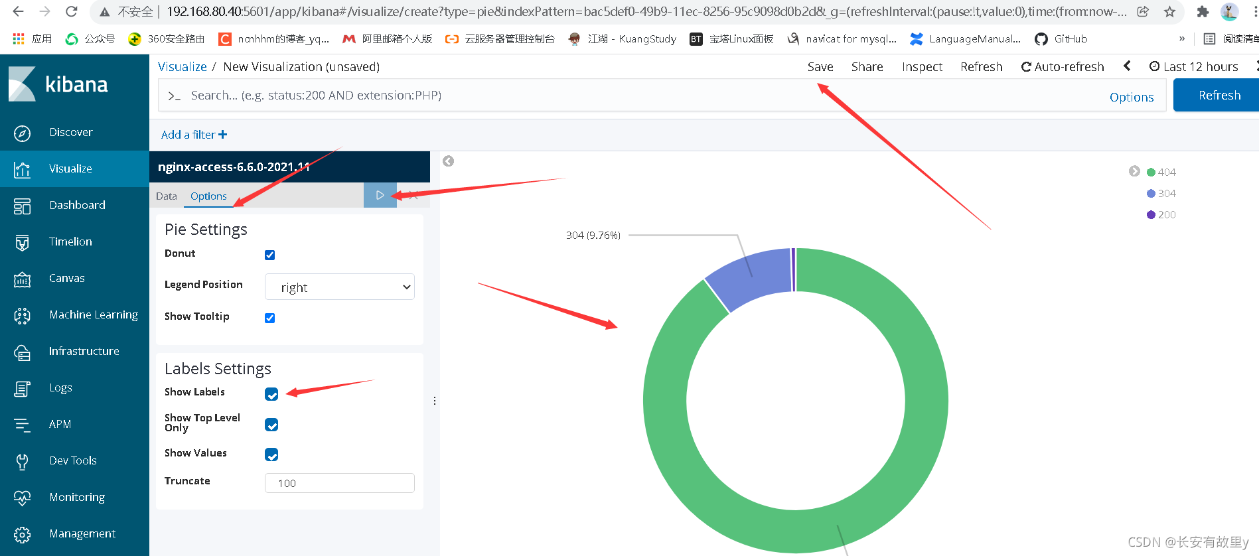The width and height of the screenshot is (1259, 556).
Task: Open the LanguageManual bookmark
Action: tap(966, 39)
